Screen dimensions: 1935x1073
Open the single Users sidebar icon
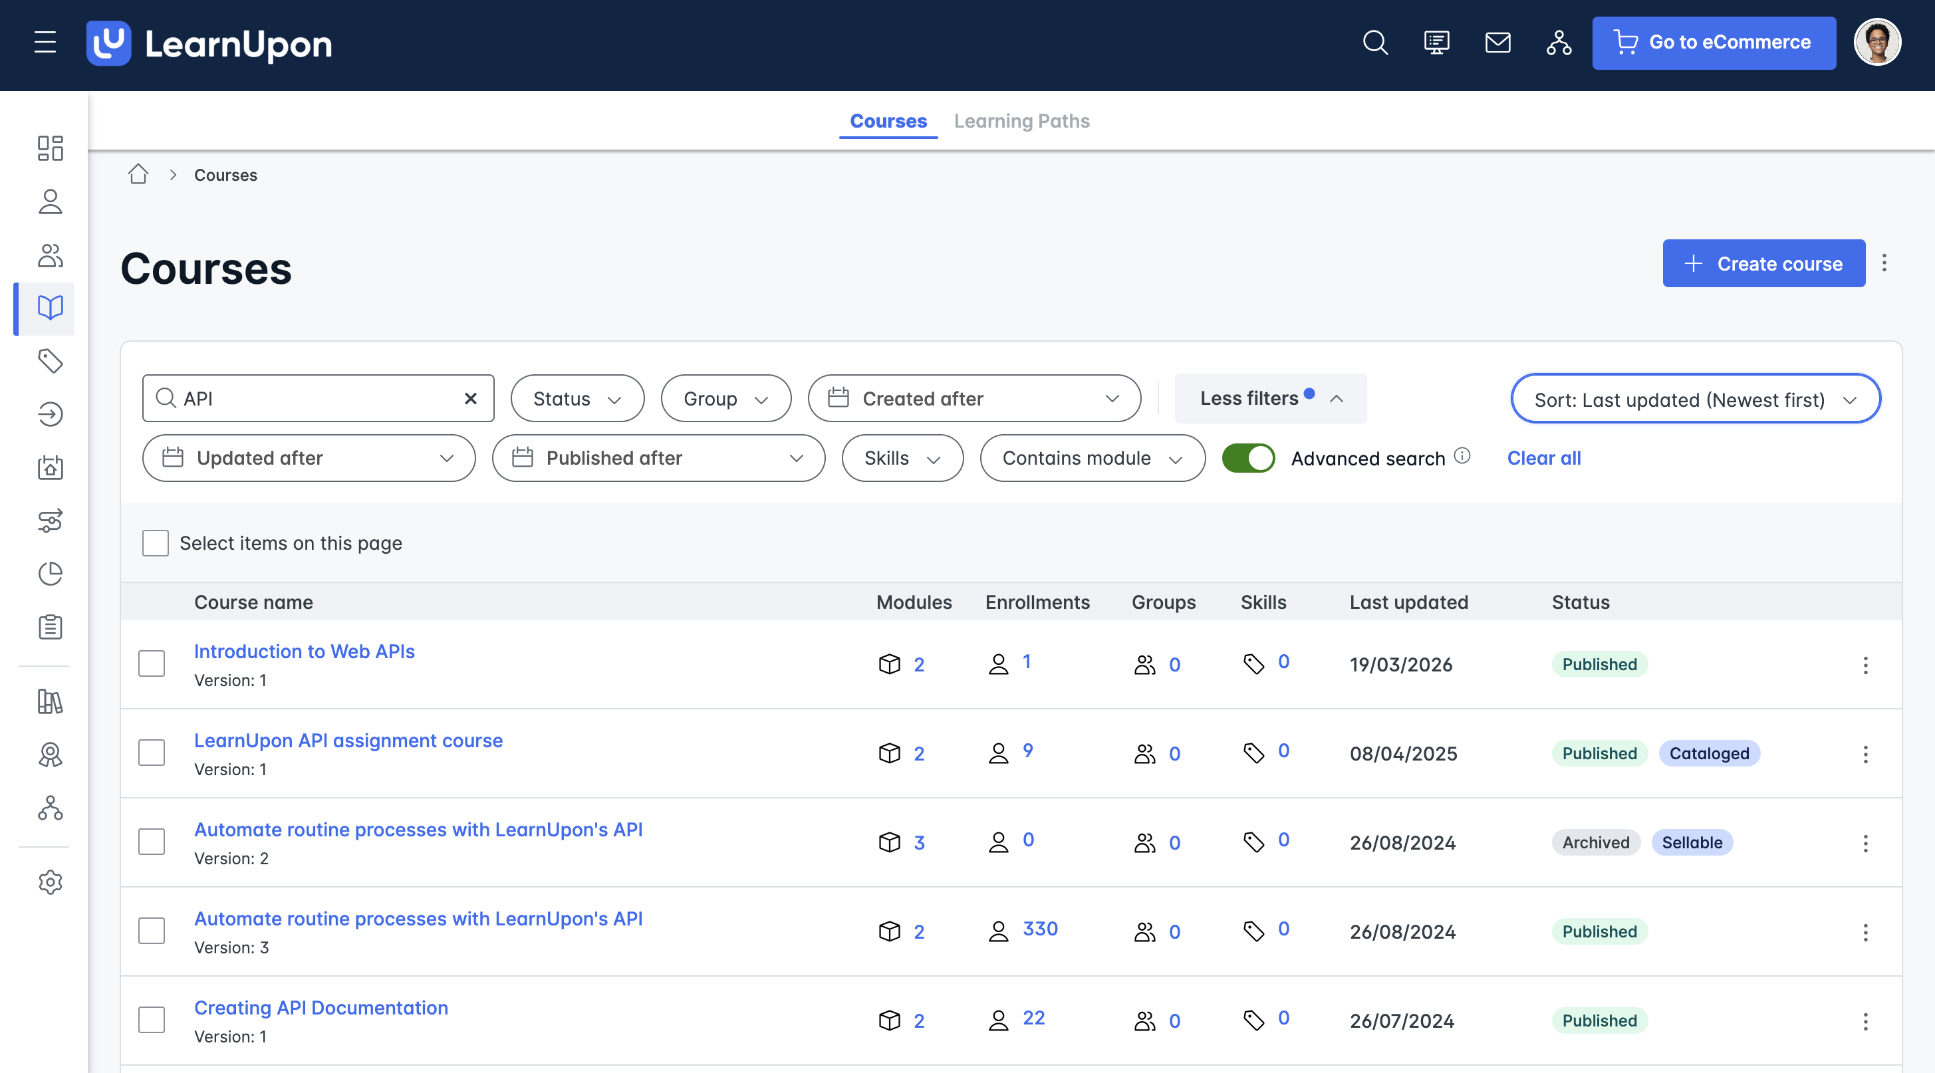tap(51, 201)
